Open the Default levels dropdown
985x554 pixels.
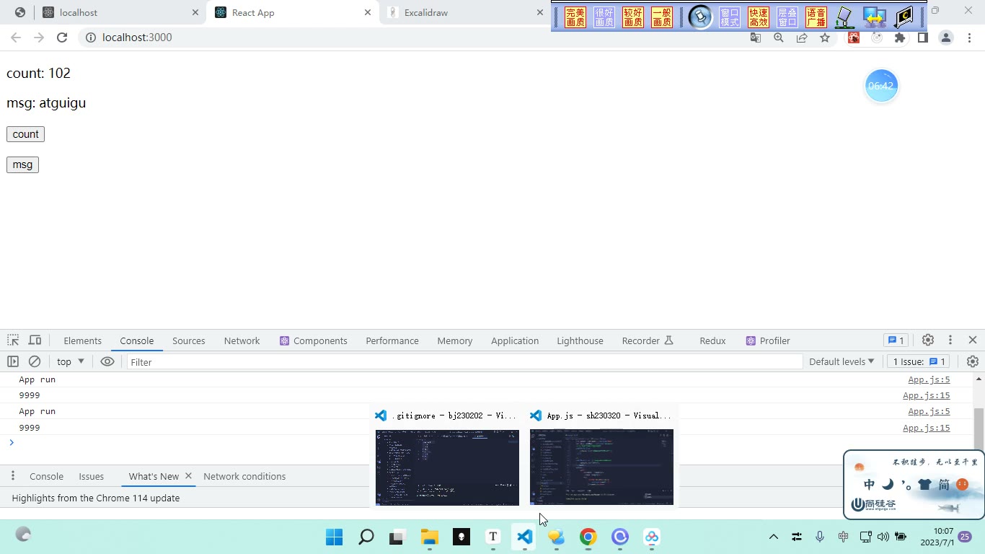tap(842, 361)
